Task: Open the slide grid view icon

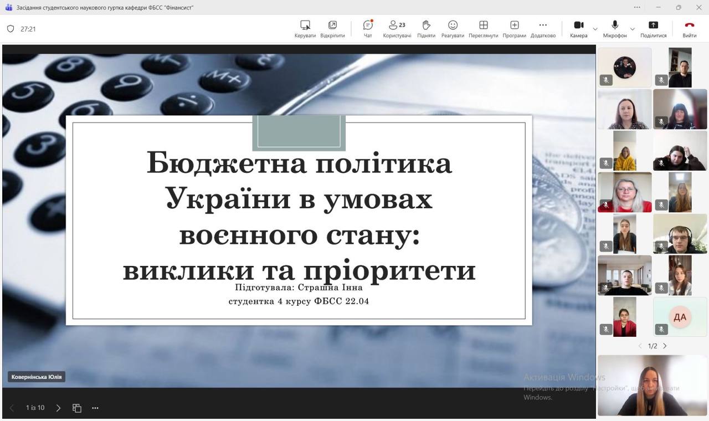Action: coord(77,408)
